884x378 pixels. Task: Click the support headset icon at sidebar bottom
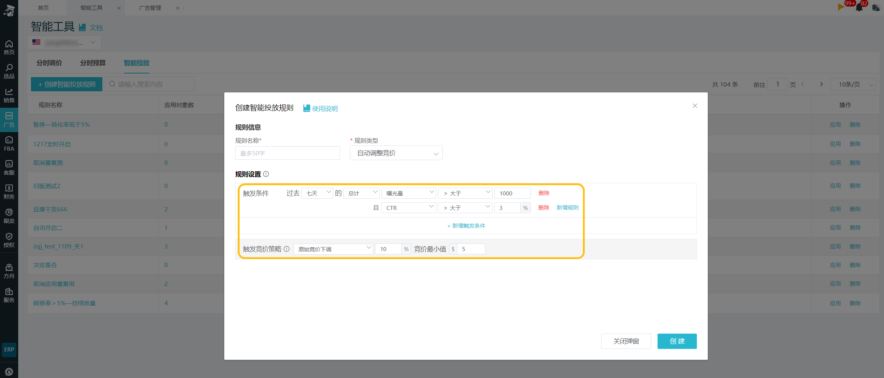tap(9, 371)
